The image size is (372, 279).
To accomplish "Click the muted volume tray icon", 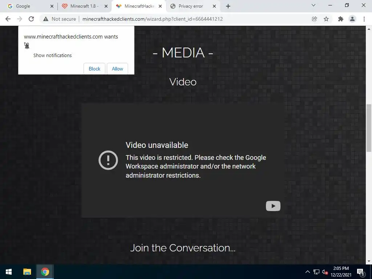I will click(x=325, y=272).
